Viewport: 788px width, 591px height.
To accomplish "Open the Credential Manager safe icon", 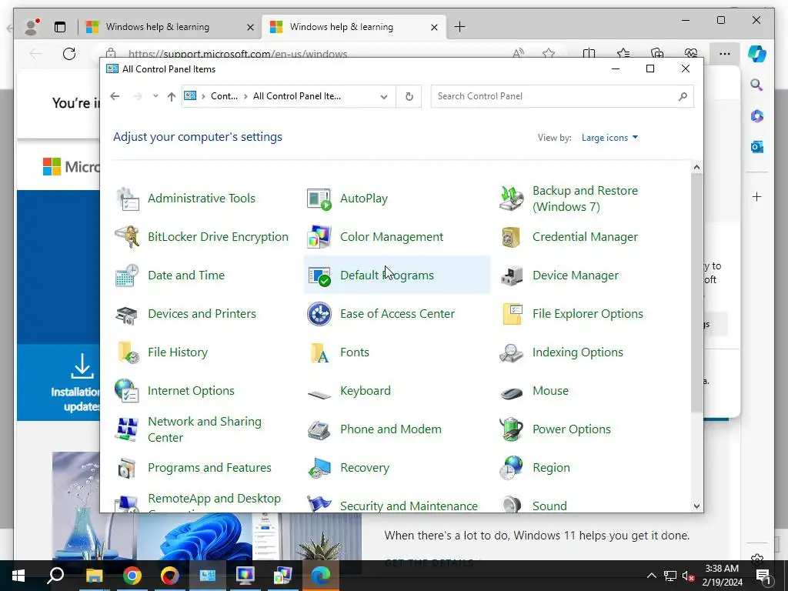I will click(512, 237).
